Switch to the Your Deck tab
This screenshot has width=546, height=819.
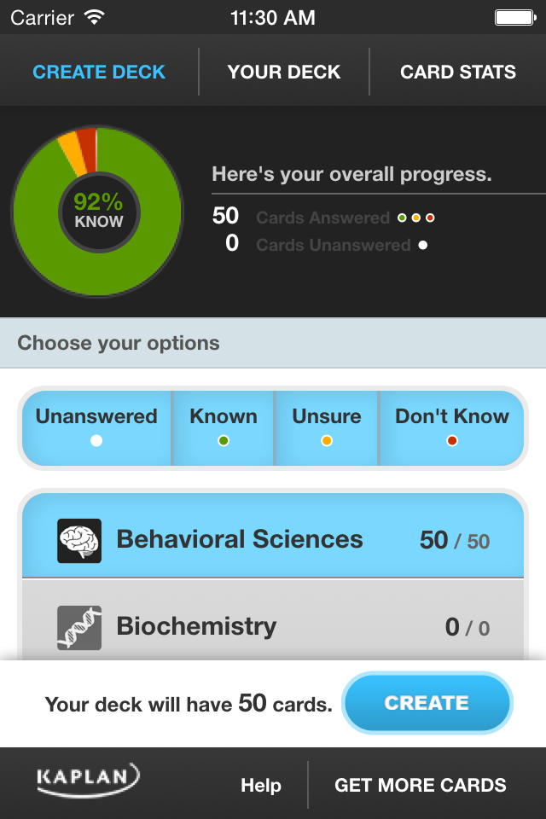tap(284, 72)
